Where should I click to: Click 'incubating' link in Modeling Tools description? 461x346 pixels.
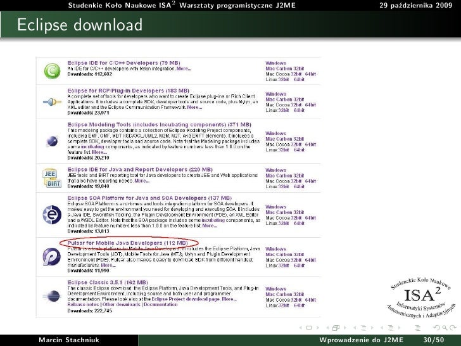coord(92,146)
